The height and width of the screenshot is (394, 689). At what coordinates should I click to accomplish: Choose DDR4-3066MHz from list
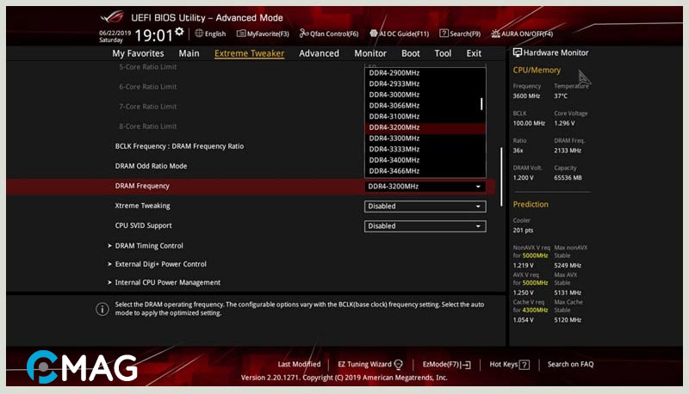tap(425, 106)
